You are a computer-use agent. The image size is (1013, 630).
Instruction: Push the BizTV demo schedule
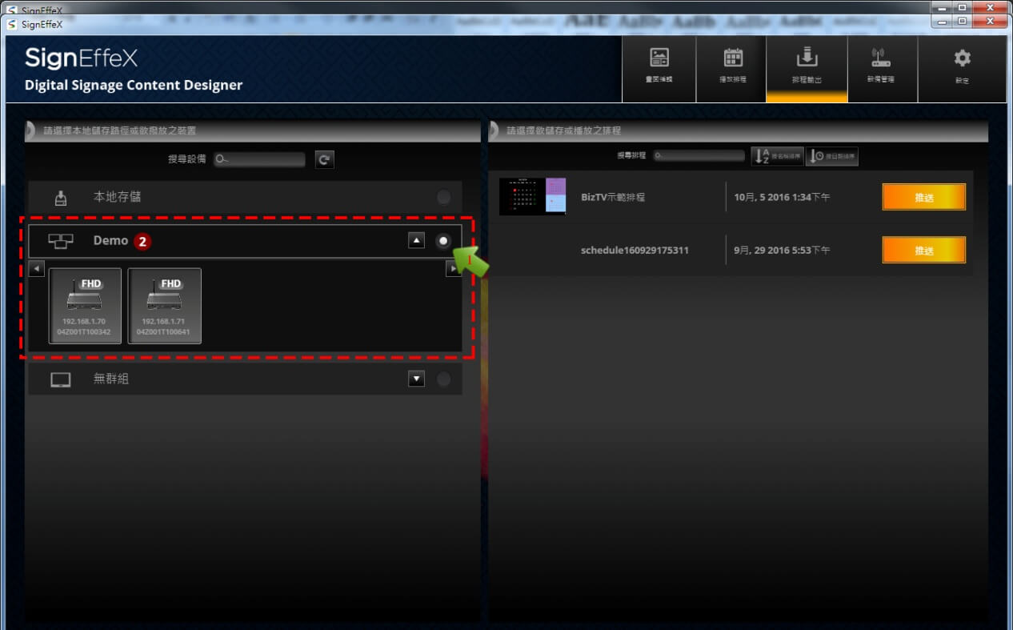point(923,197)
